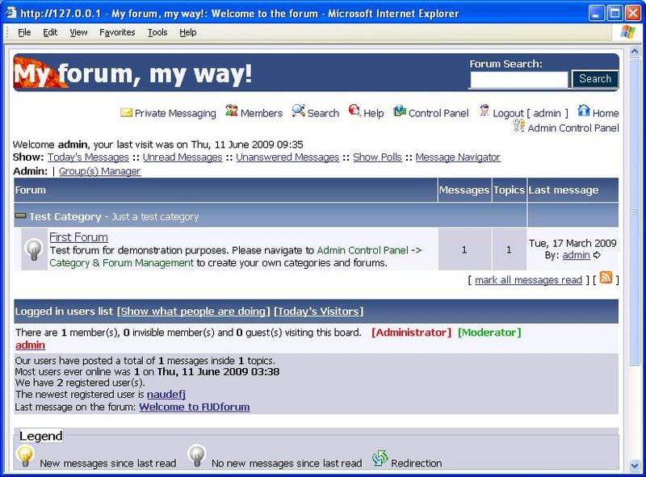This screenshot has height=477, width=646.
Task: Click the Search magnifier icon in navigation
Action: click(298, 111)
